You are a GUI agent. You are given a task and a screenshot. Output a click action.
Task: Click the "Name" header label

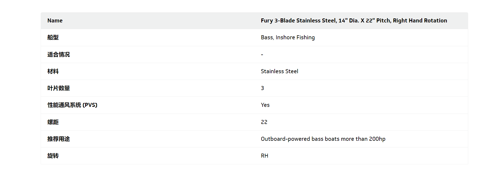click(55, 21)
